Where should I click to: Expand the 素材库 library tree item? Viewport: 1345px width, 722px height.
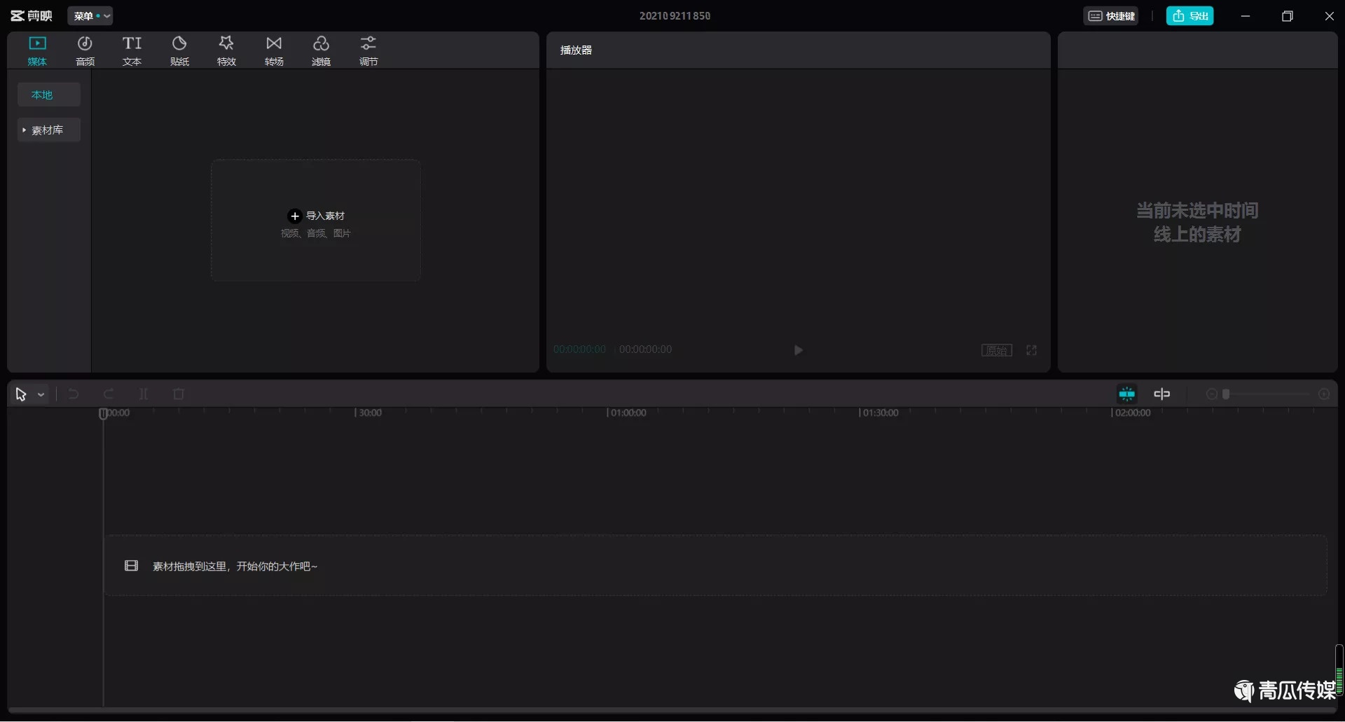click(x=25, y=130)
